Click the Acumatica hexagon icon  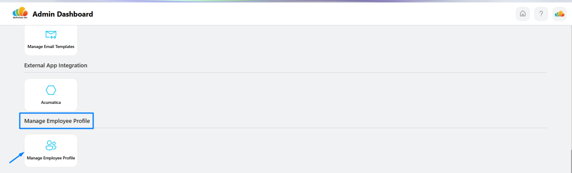point(51,90)
